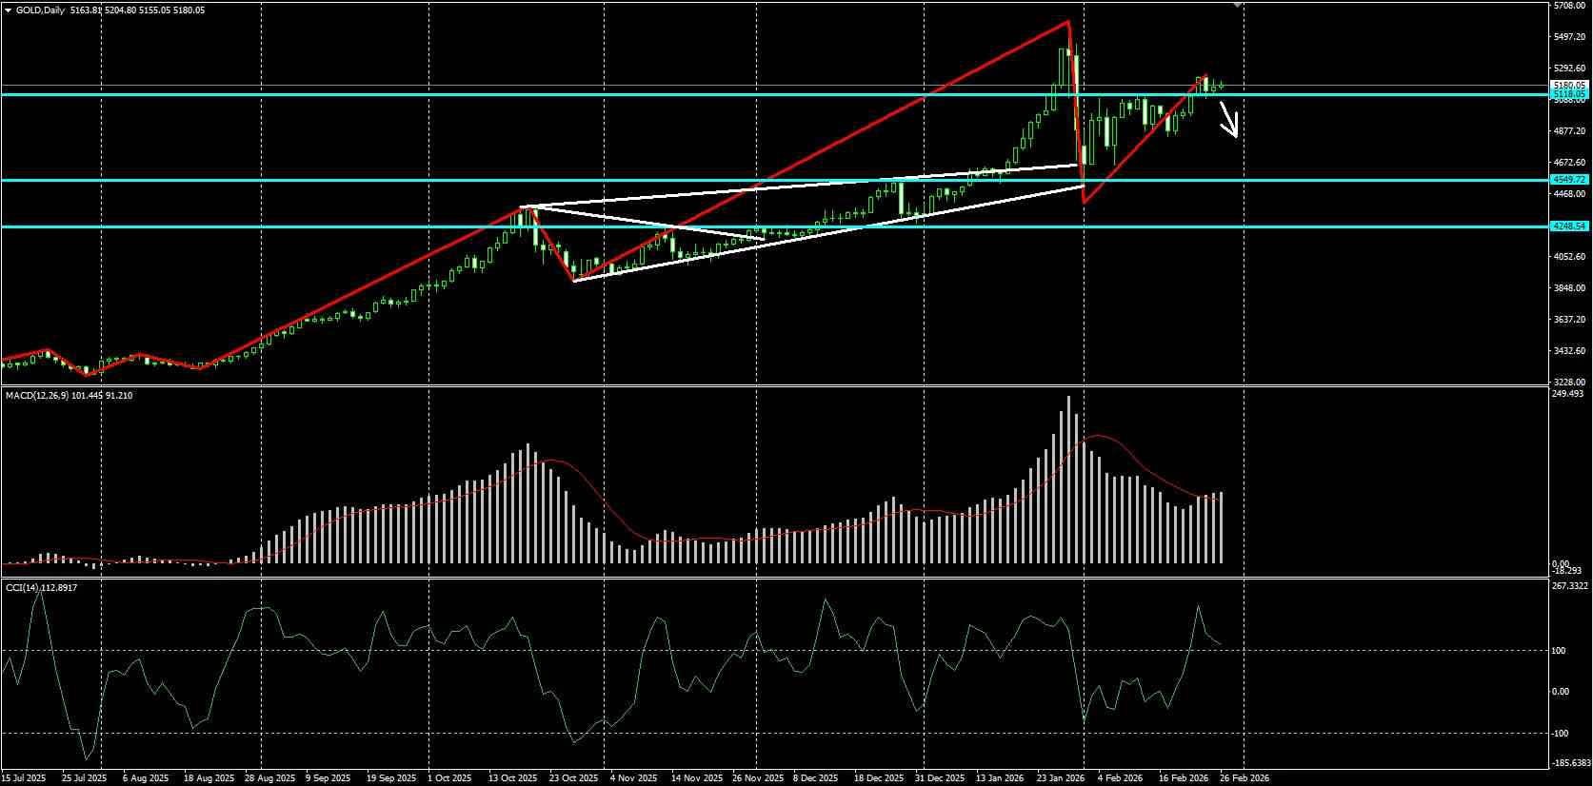
Task: Click the 13 Oct 2025 date label
Action: coord(513,778)
